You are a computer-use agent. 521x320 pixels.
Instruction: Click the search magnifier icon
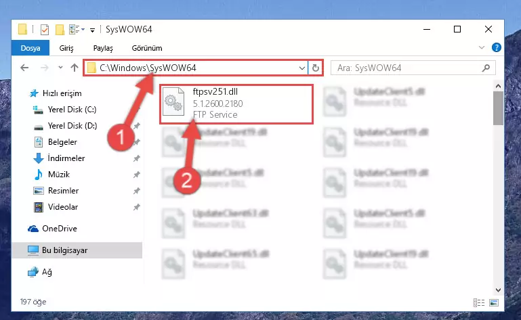(486, 68)
